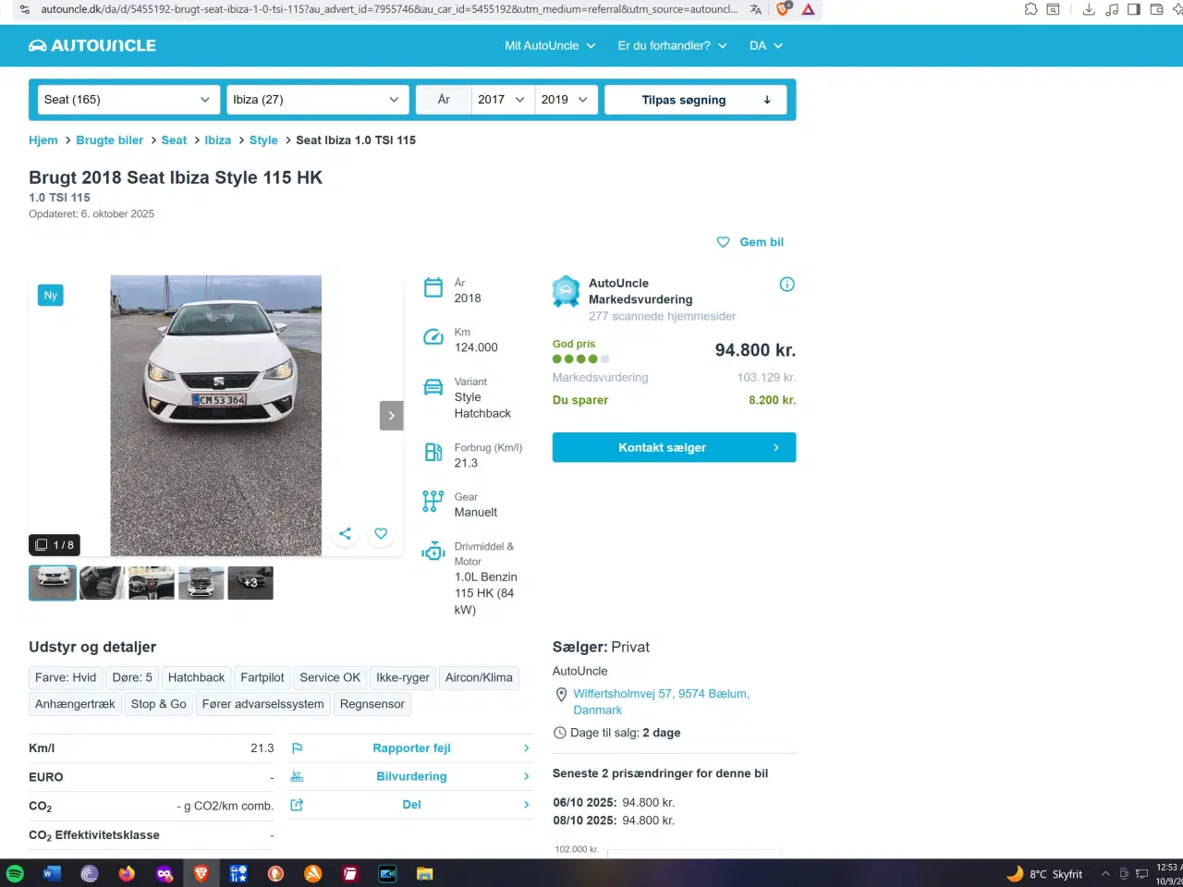Open the seller address link
The image size is (1183, 887).
pos(660,701)
